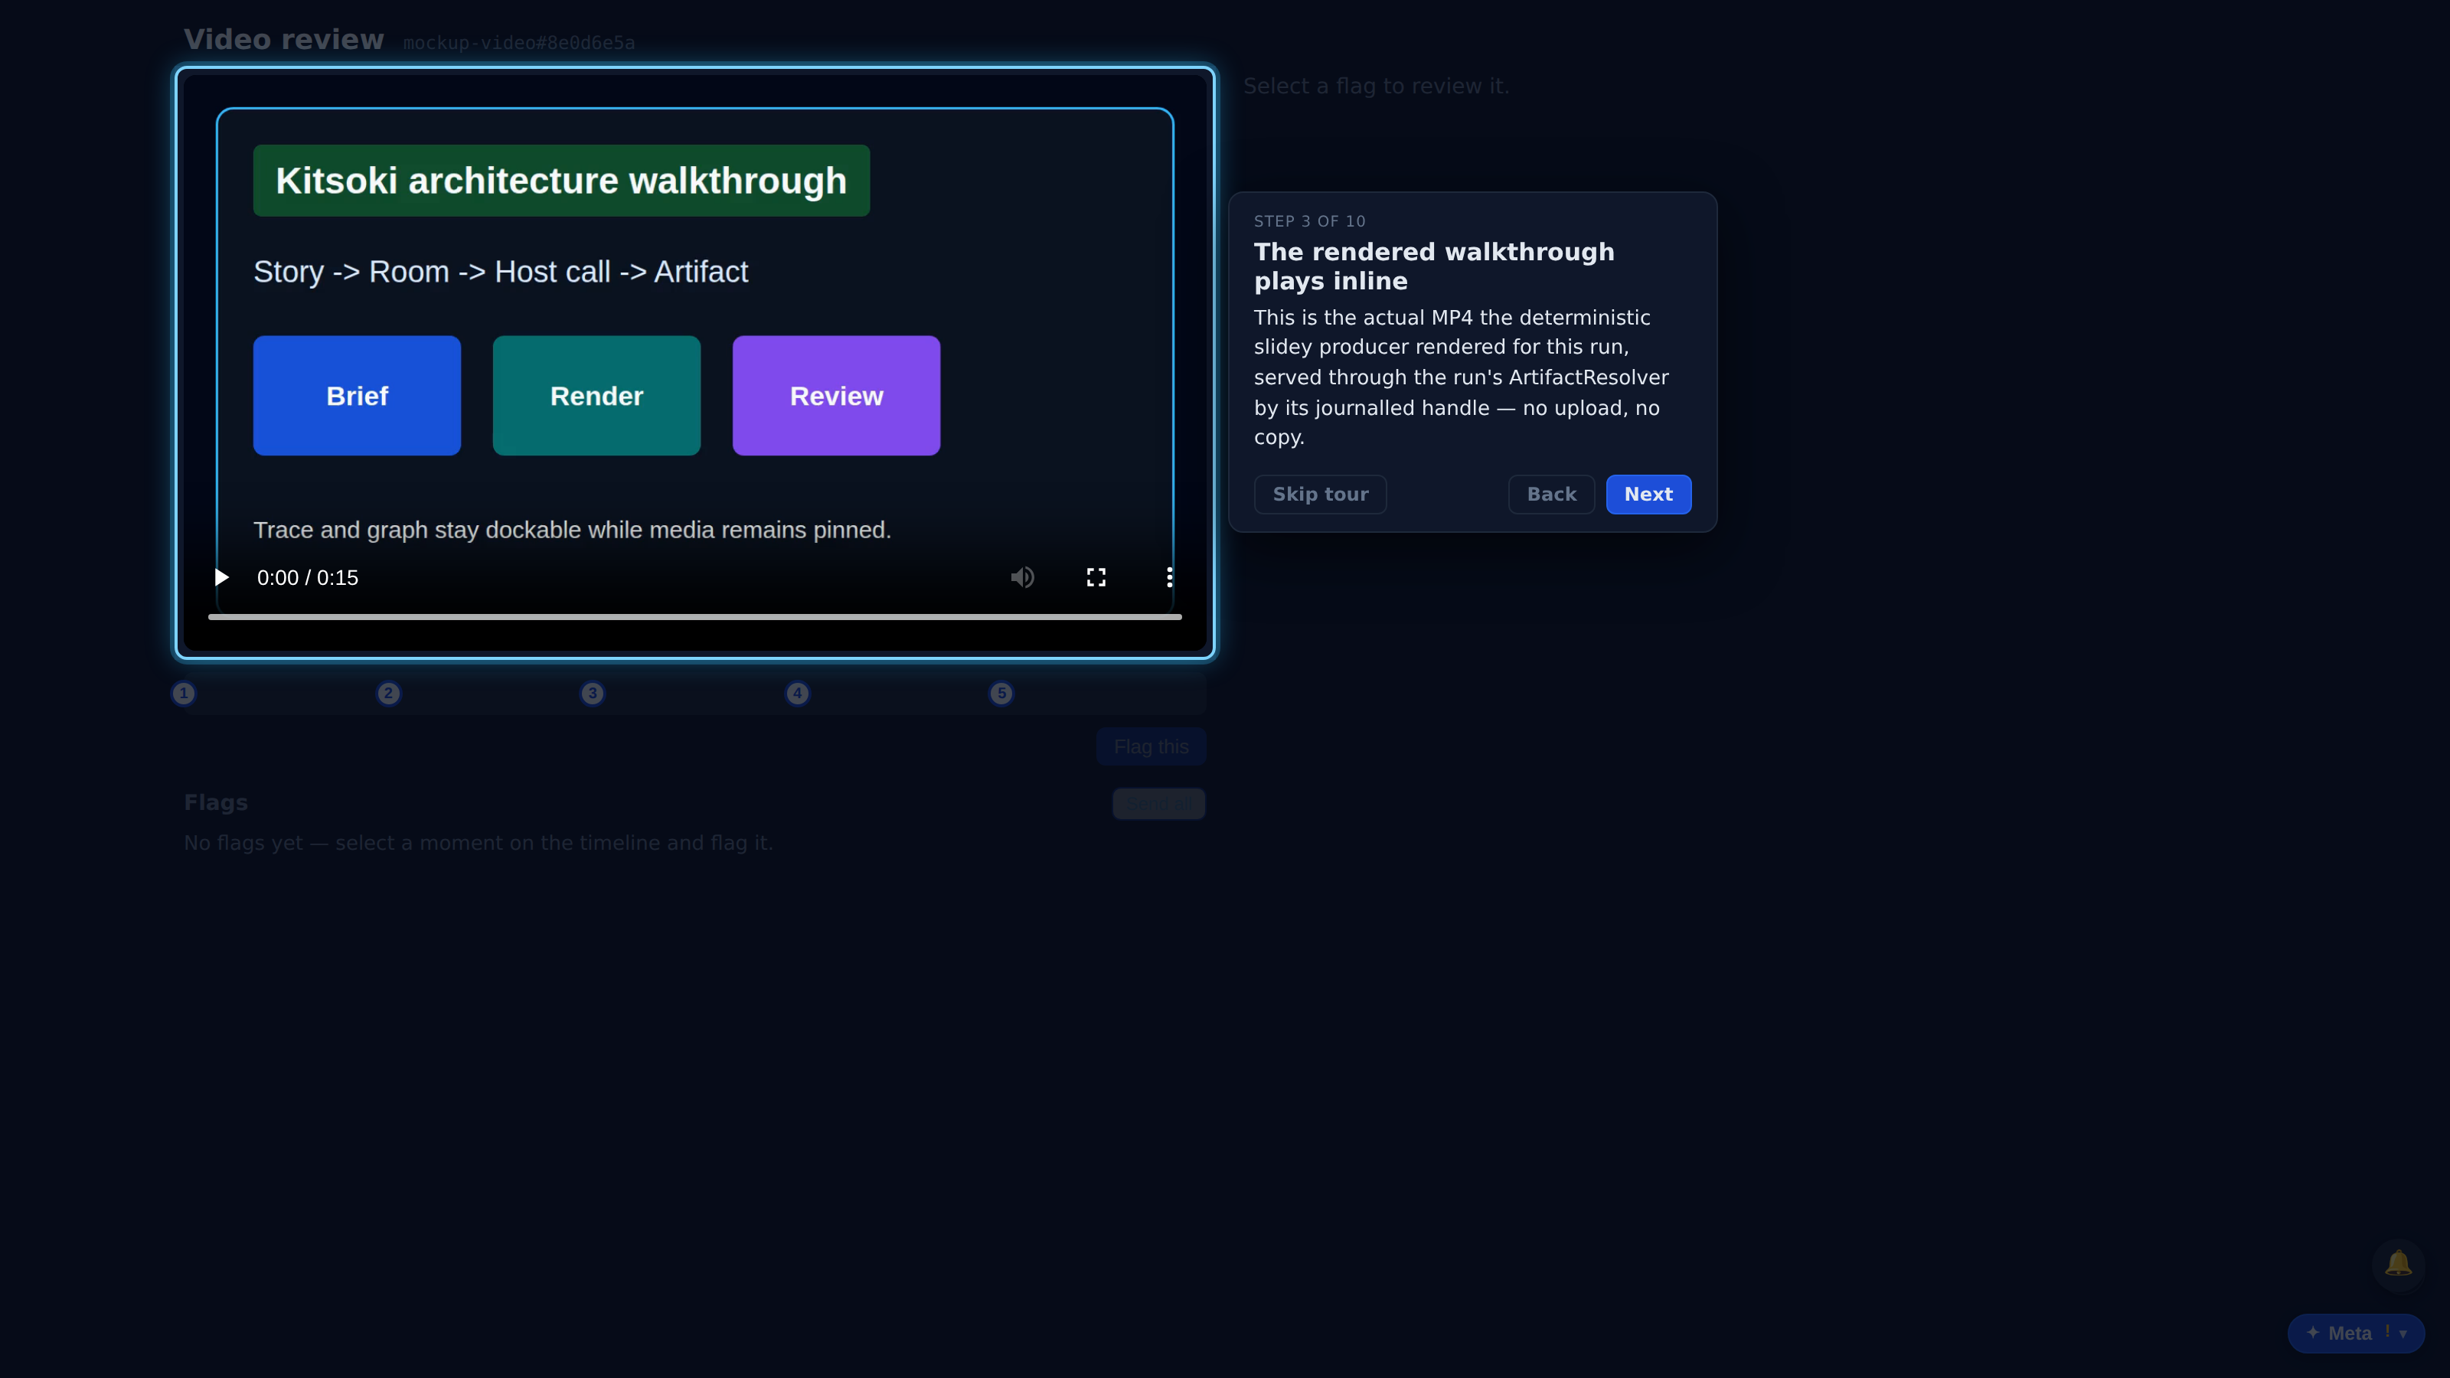Viewport: 2450px width, 1378px height.
Task: Click the 'Select a flag to review it.' text
Action: [x=1377, y=86]
